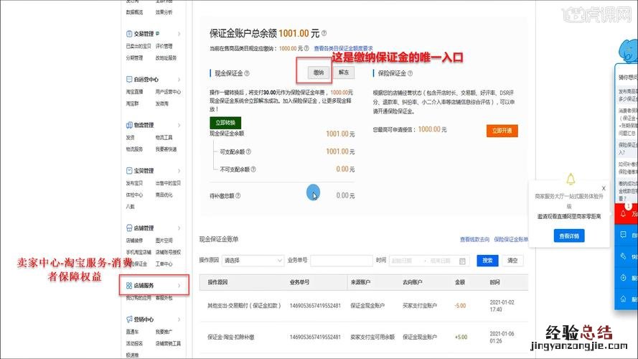Click help icon beside 保证金账户总余额
The image size is (638, 359).
[324, 34]
